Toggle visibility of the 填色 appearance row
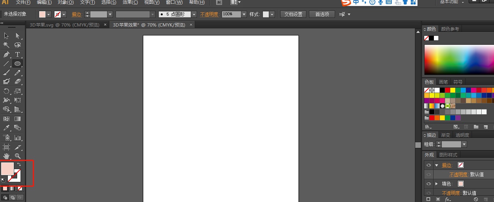 [x=429, y=184]
